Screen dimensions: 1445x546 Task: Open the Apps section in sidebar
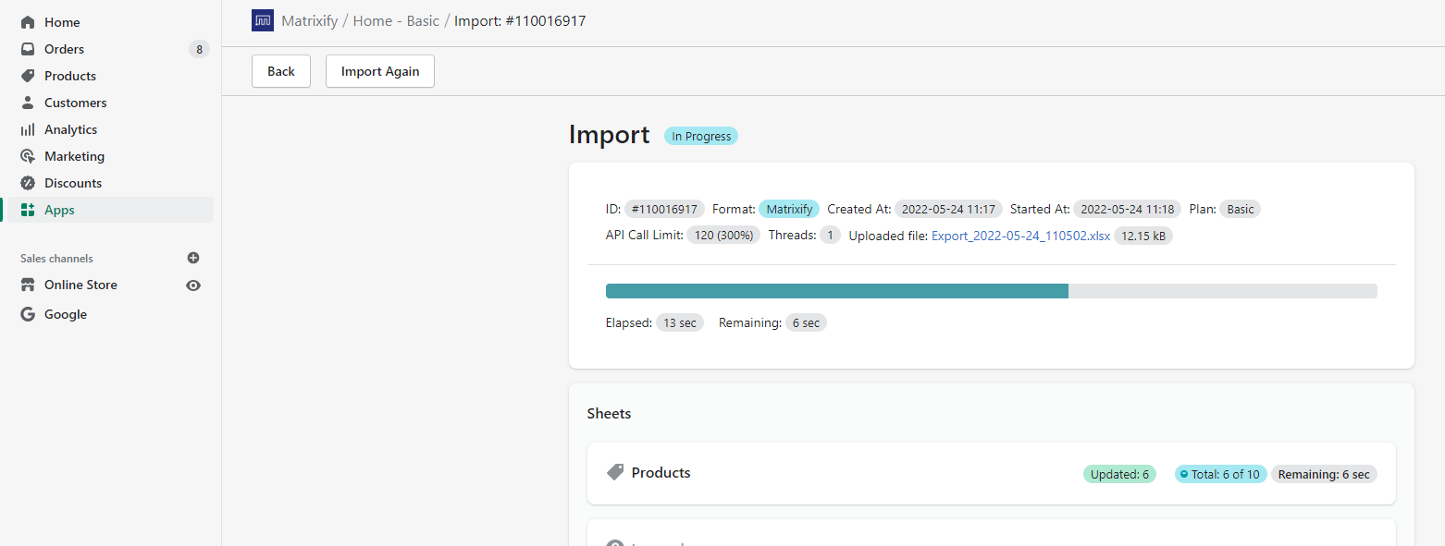coord(59,210)
